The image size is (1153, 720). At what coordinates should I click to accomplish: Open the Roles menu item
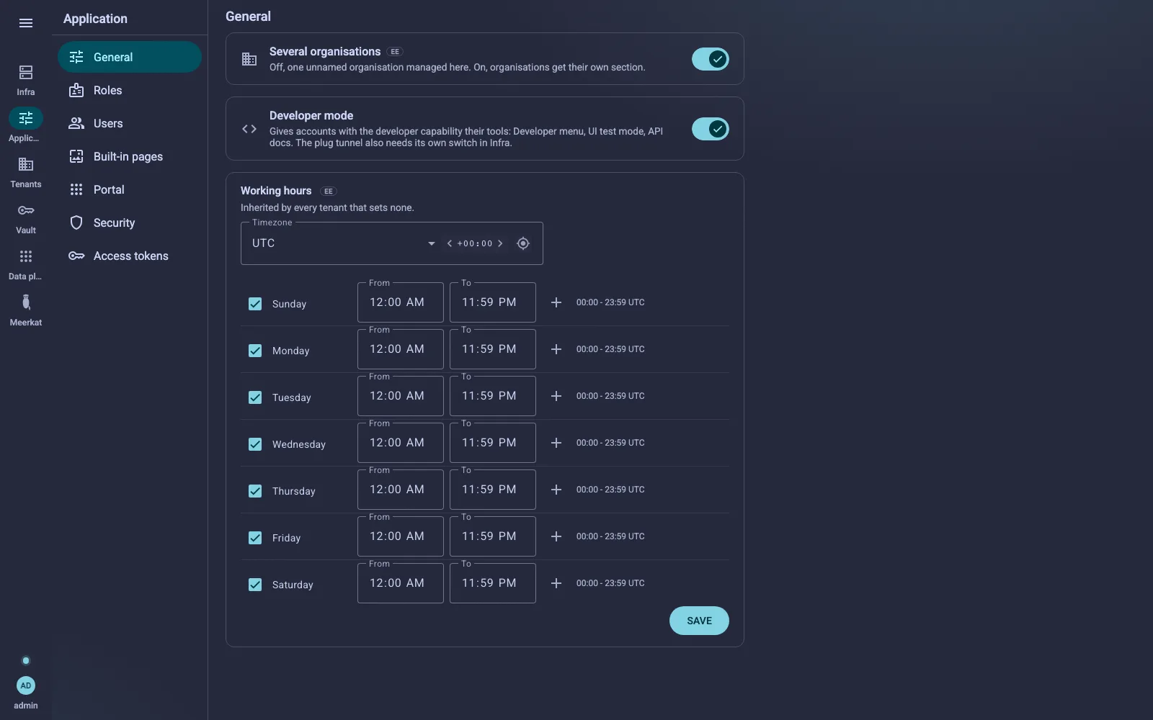(x=130, y=90)
